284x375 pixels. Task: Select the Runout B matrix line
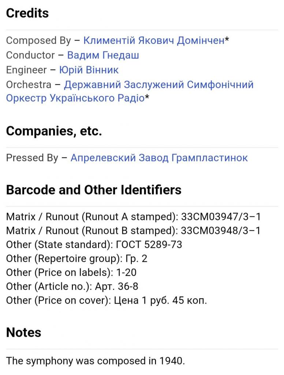[x=133, y=231]
